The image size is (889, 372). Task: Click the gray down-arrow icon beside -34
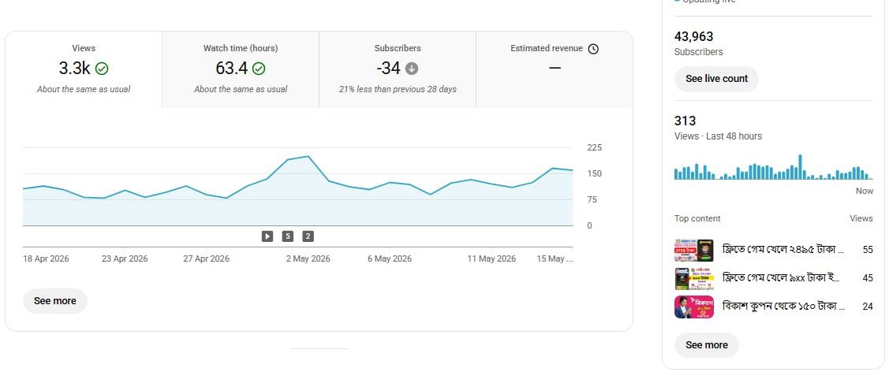coord(412,69)
